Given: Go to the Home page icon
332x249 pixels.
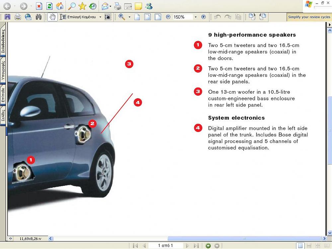Looking at the screenshot, I should pos(60,6).
